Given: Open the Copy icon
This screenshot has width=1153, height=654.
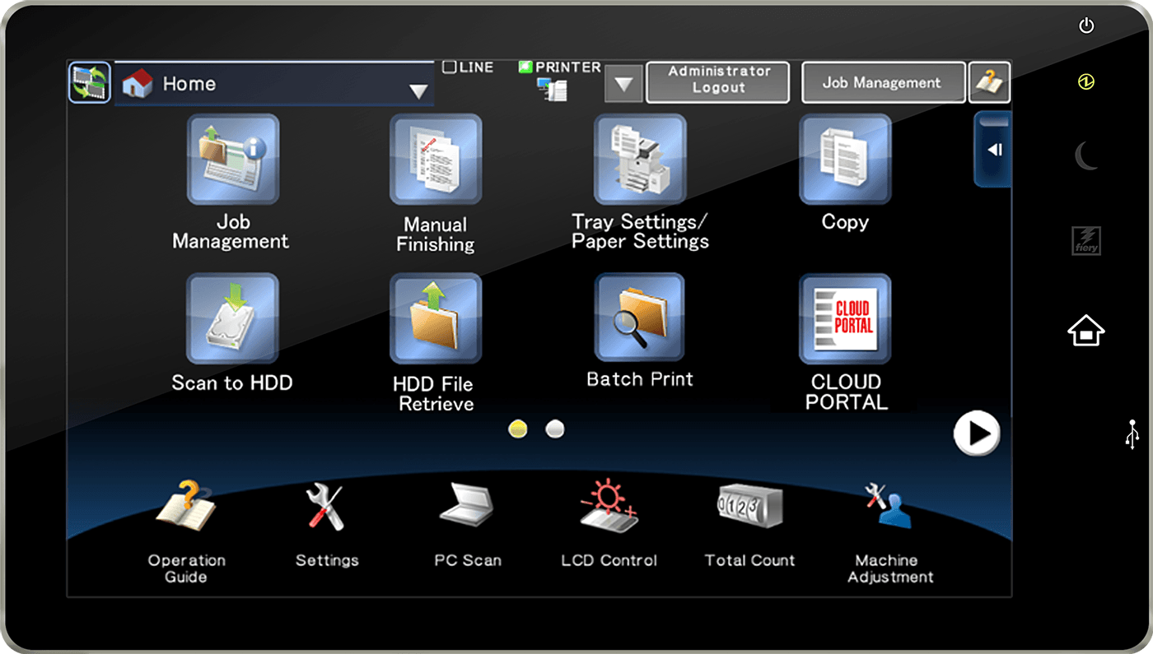Looking at the screenshot, I should click(x=845, y=160).
